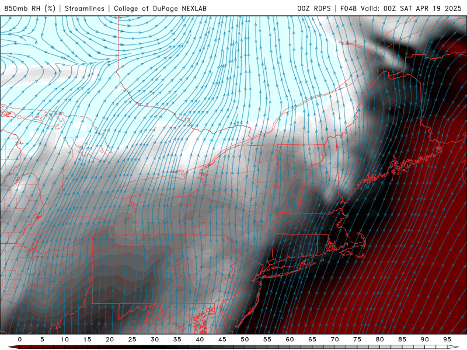Click the colorbar legend value "25"
The image size is (467, 350).
133,339
